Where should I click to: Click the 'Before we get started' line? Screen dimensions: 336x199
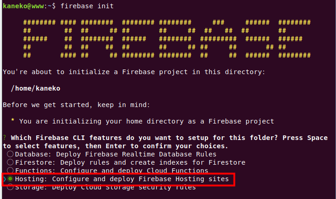pos(76,105)
